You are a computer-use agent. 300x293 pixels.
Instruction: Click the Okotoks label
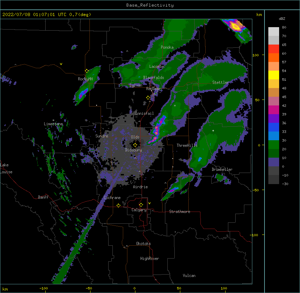143,244
